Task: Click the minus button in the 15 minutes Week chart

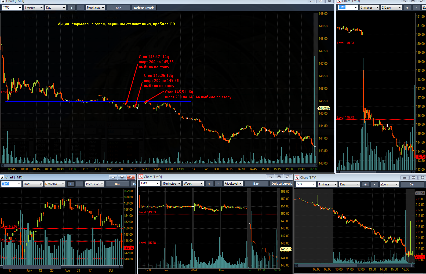Action: pyautogui.click(x=218, y=184)
